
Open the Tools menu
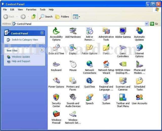(43, 10)
